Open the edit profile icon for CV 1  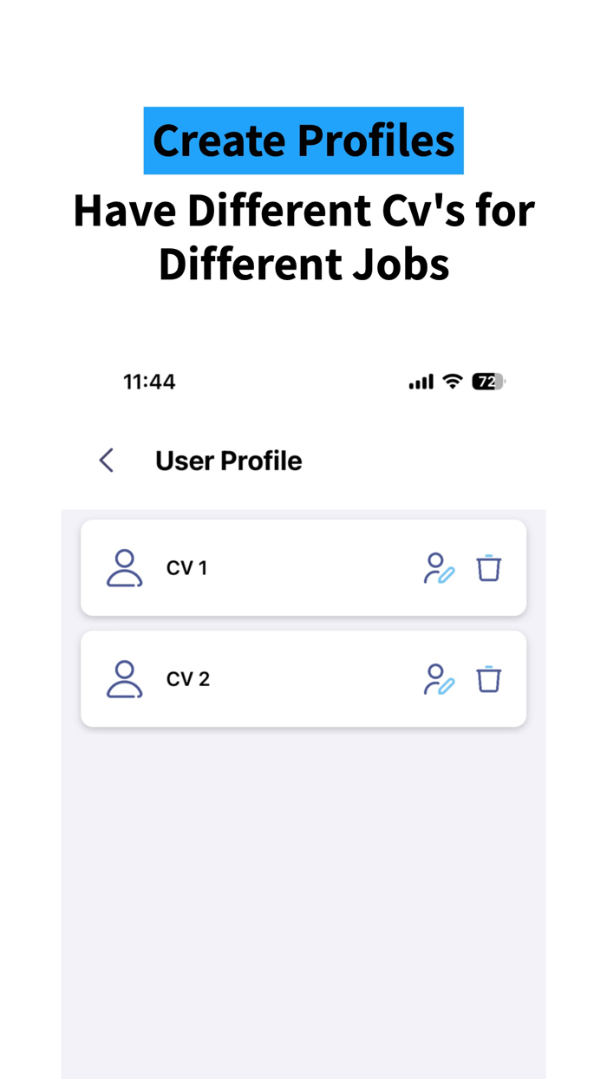pos(439,567)
